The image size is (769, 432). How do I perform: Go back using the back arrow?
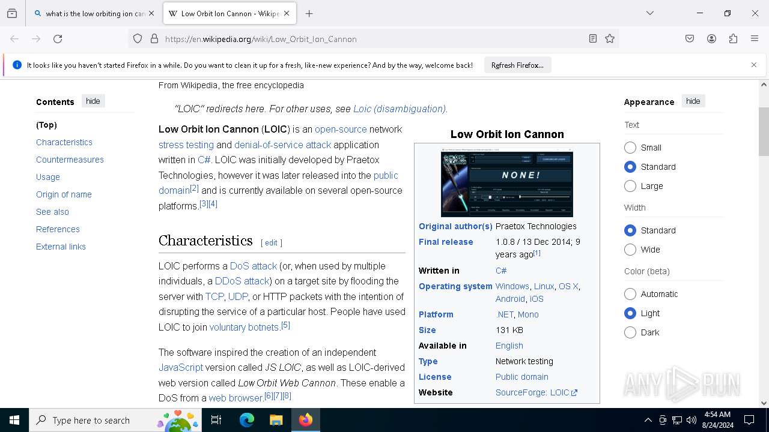click(14, 39)
